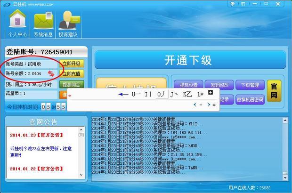Open 密码修改 option

220,85
